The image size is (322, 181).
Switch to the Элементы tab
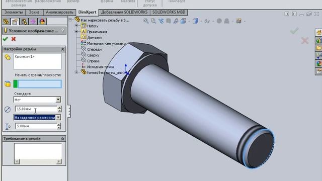click(x=14, y=12)
